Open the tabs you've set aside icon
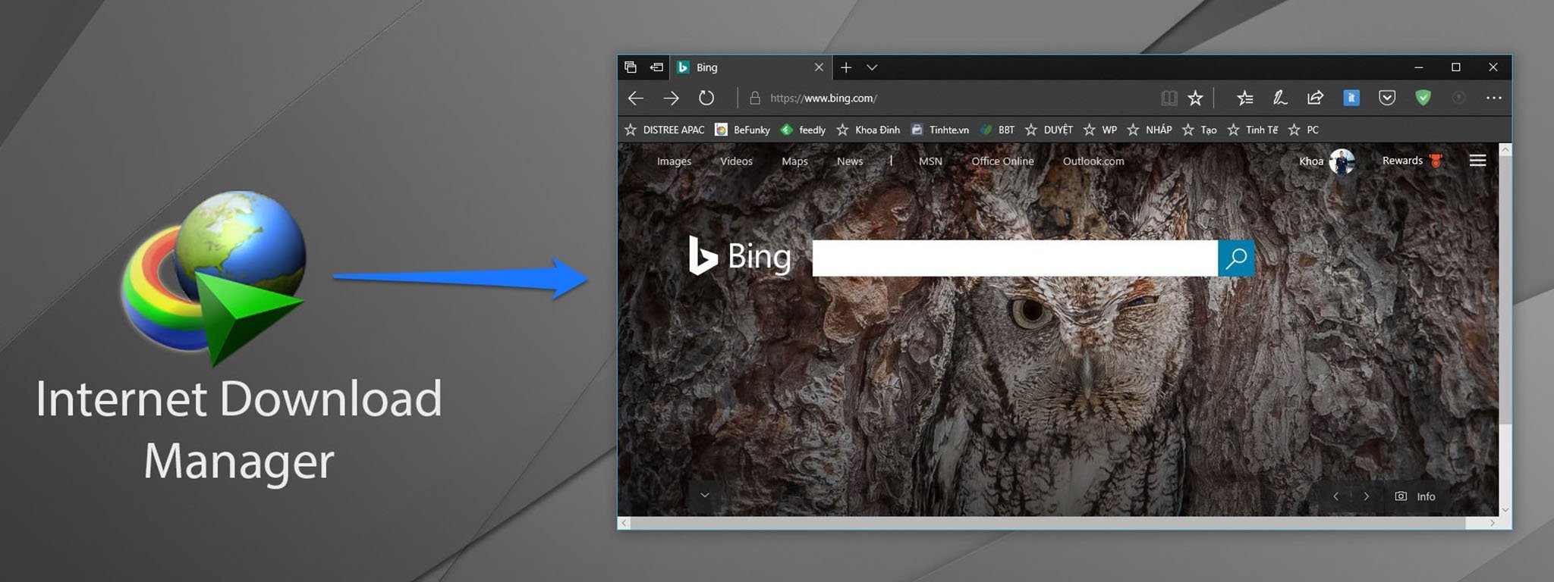The image size is (1554, 582). [631, 67]
